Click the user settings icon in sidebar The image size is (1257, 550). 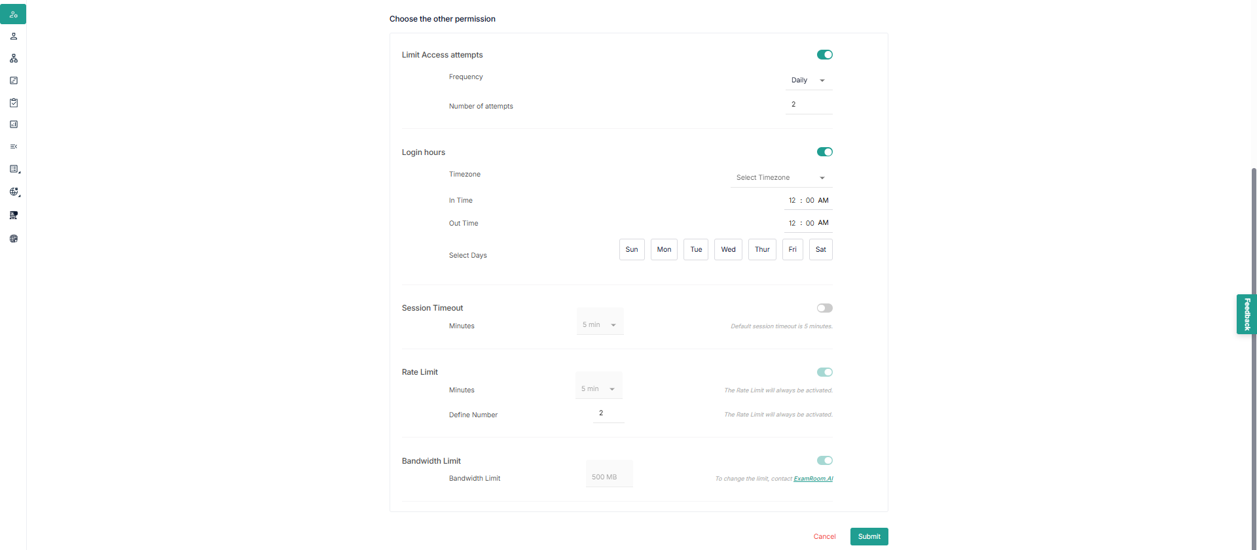pos(13,14)
